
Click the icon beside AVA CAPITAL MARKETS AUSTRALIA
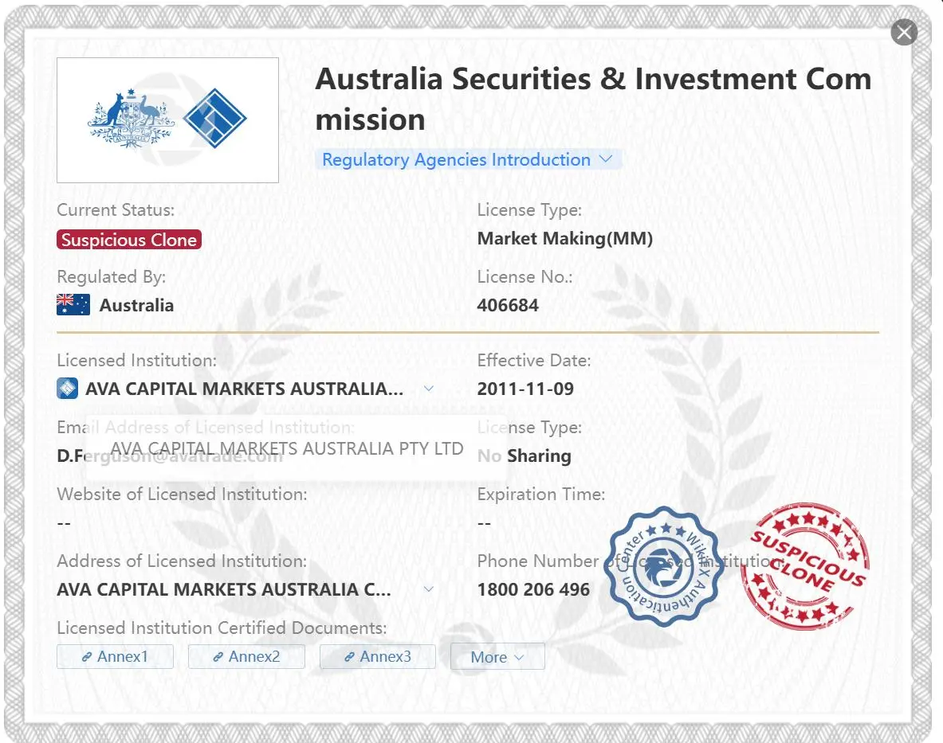[67, 389]
